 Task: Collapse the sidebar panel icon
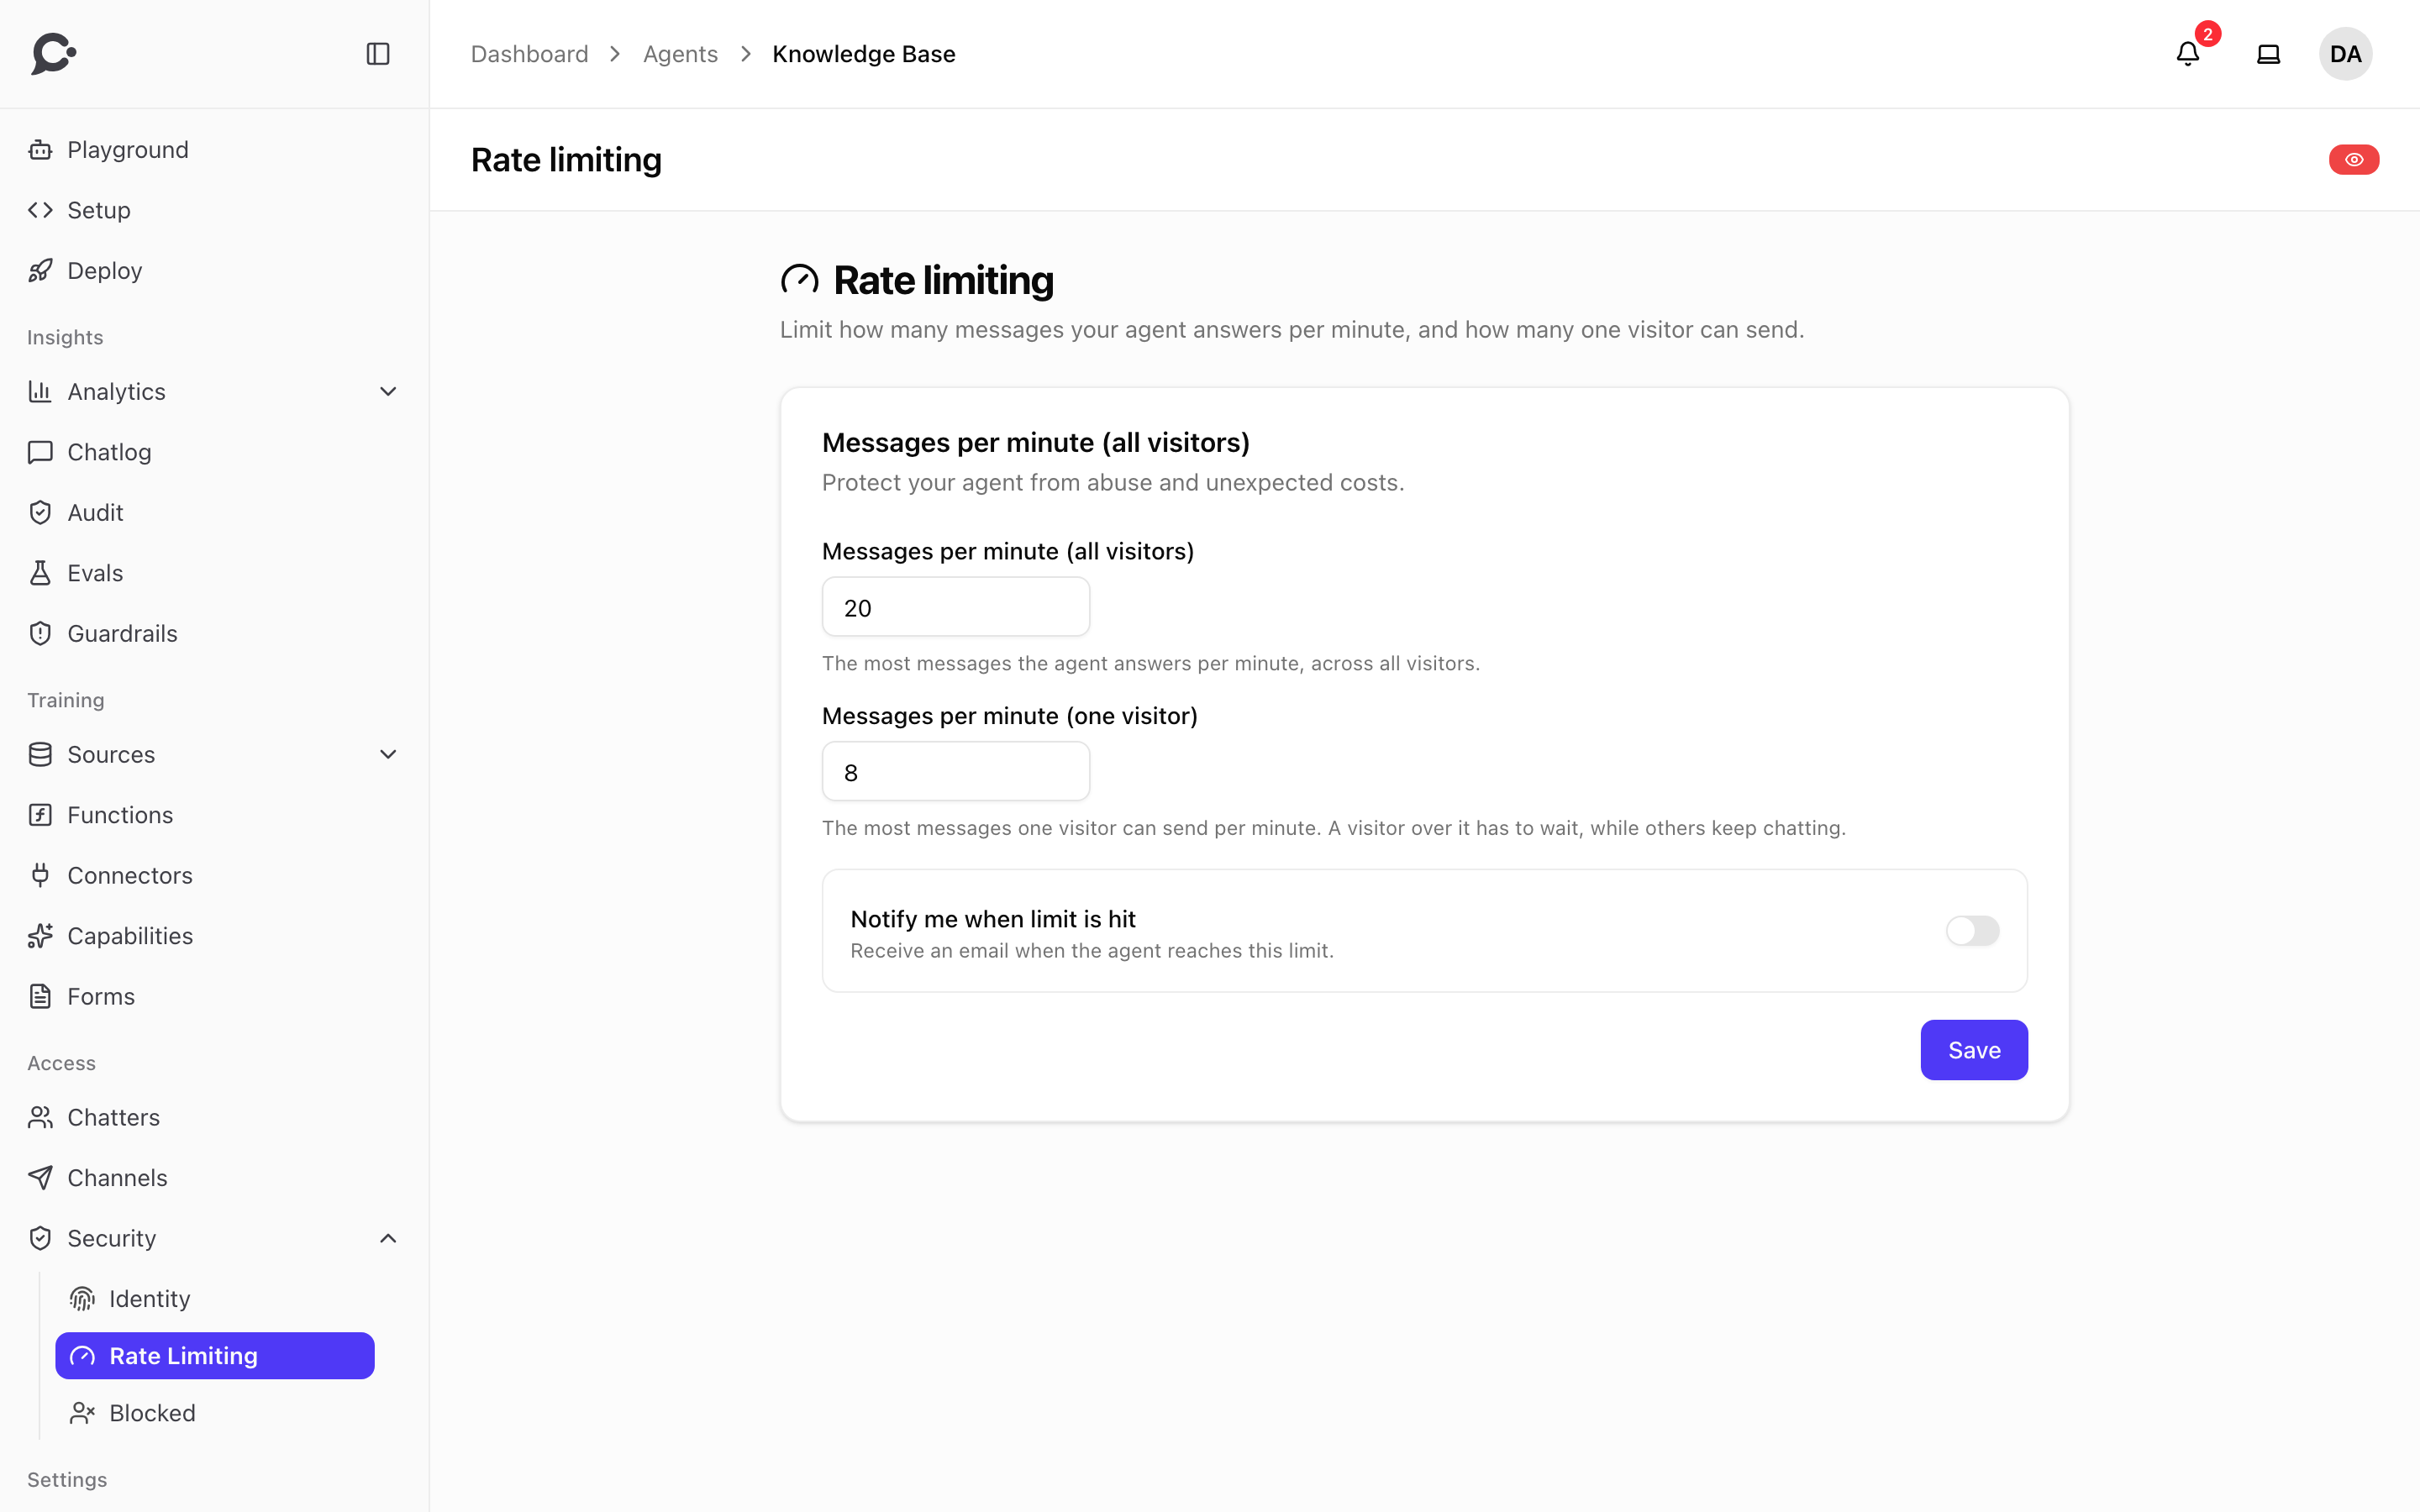tap(378, 54)
